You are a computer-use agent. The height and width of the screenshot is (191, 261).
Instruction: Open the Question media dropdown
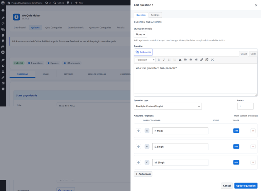coord(140,34)
